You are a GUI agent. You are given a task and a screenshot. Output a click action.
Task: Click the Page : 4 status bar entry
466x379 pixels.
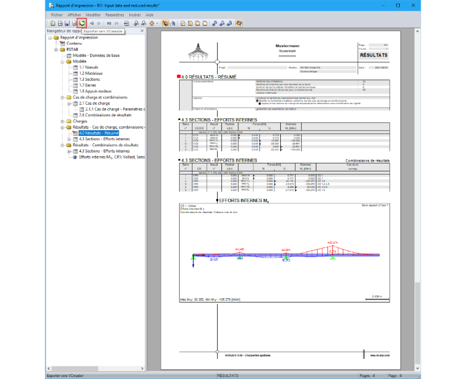point(395,375)
